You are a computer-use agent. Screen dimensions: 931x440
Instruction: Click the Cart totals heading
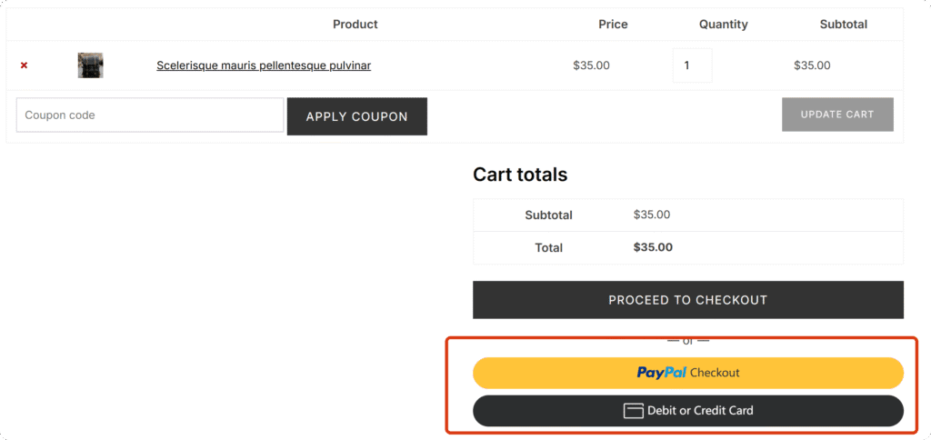click(520, 175)
